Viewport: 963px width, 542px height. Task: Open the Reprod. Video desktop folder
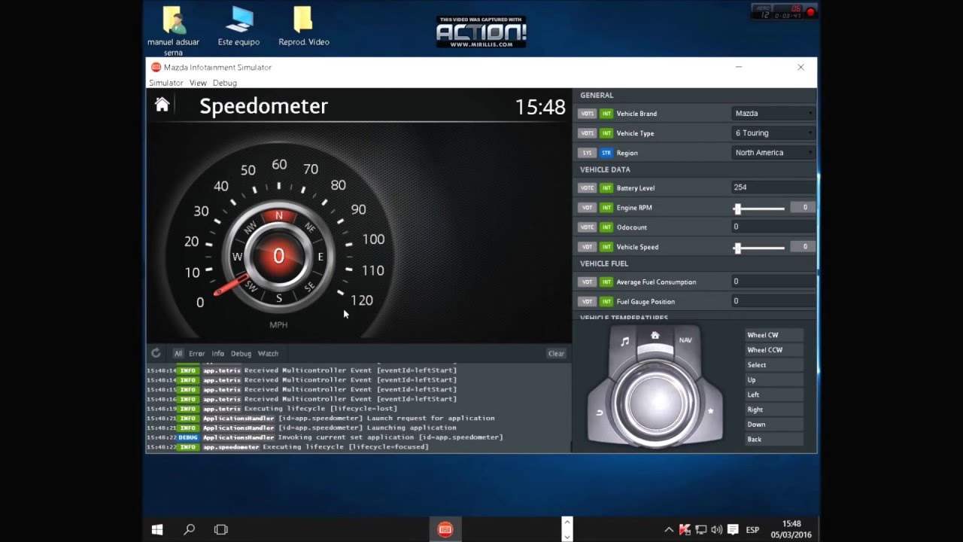[303, 26]
